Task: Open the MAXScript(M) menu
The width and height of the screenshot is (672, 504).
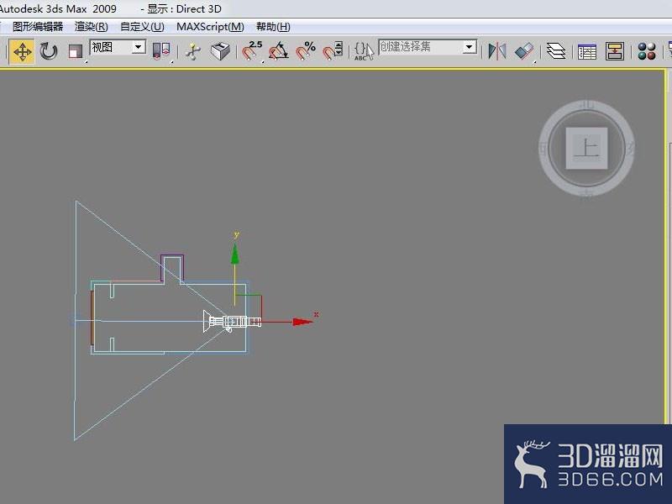Action: click(210, 27)
